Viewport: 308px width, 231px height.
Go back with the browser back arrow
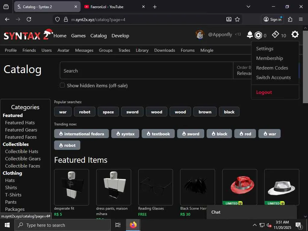[7, 19]
